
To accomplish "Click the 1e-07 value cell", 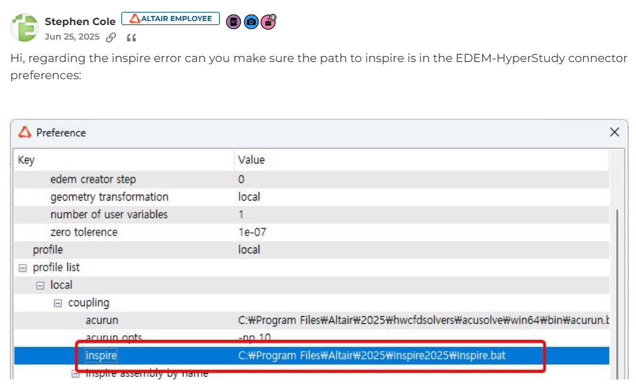I will point(252,232).
